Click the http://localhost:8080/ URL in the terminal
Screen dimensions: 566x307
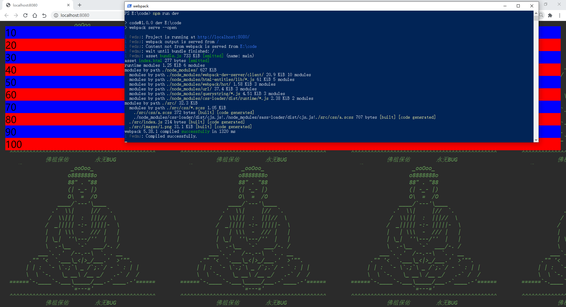223,37
